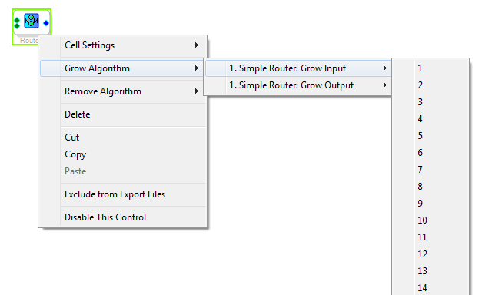Click the Router cell NxM icon
495x295 pixels.
(32, 21)
